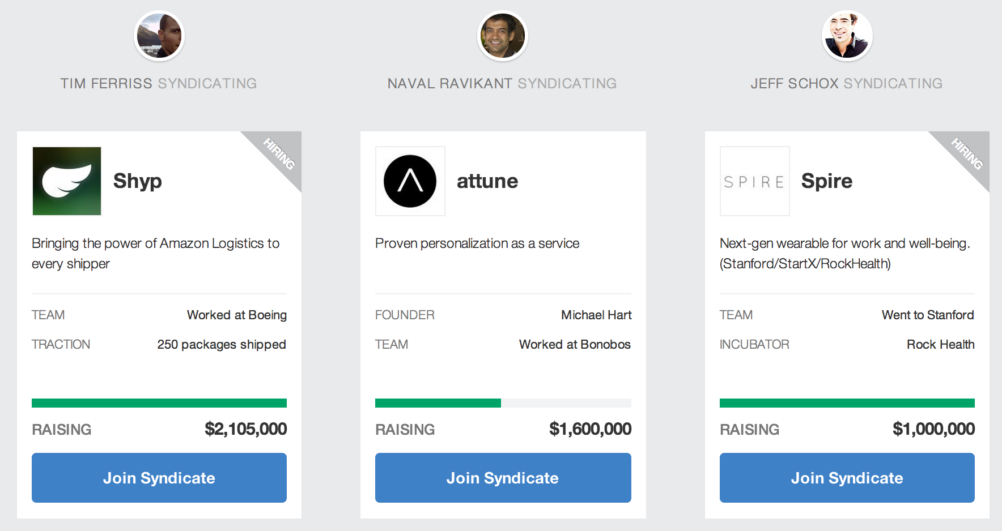Click Shyp's $2,105,000 raising amount
The image size is (1002, 531).
245,429
